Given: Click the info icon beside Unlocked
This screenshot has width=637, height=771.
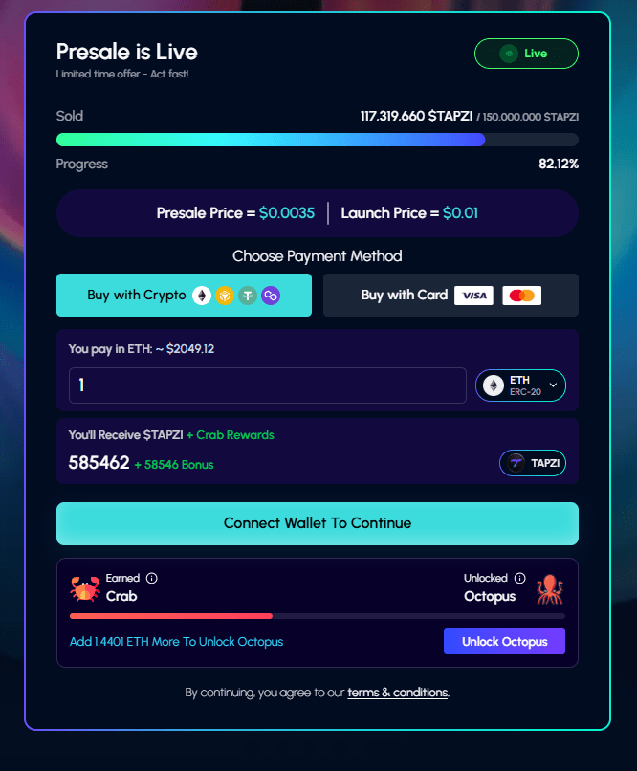Looking at the screenshot, I should pyautogui.click(x=520, y=578).
